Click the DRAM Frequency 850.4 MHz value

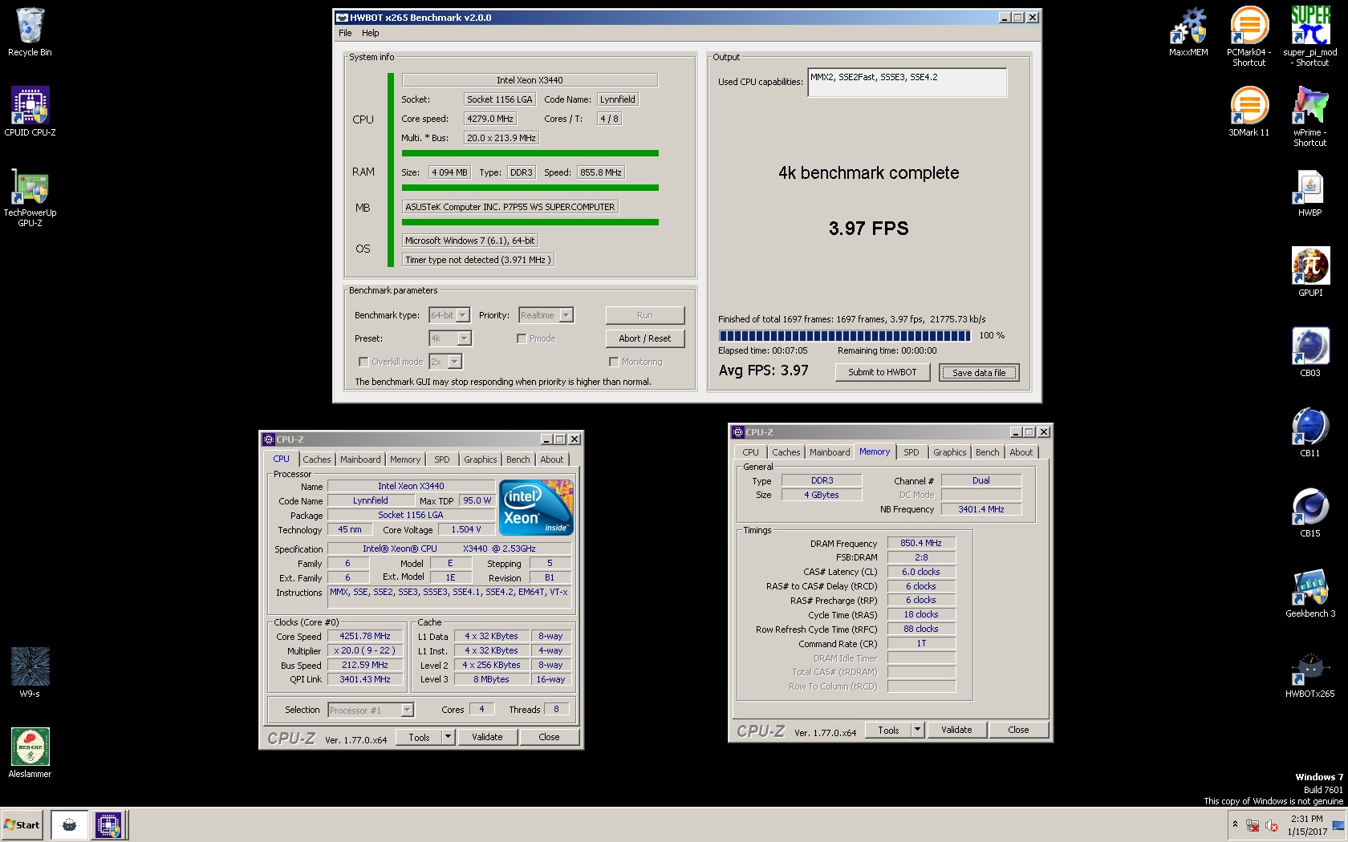pyautogui.click(x=921, y=543)
